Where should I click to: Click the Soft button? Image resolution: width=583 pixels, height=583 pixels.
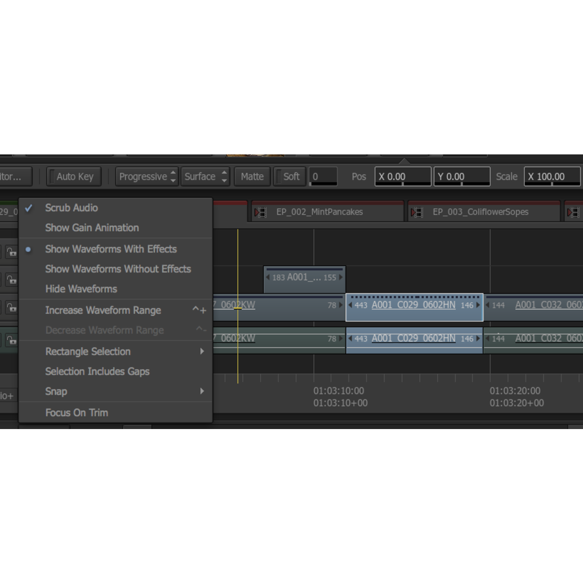tap(291, 176)
